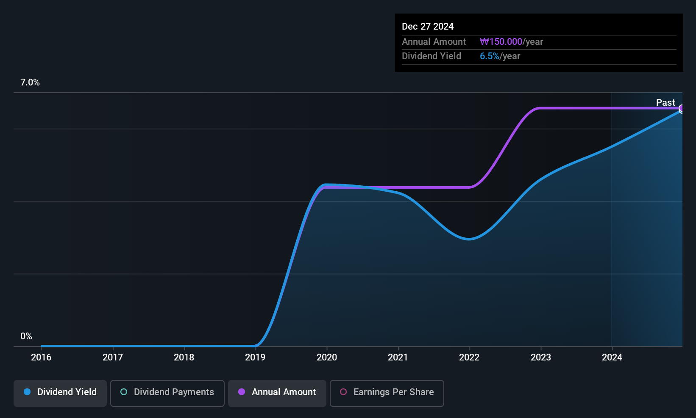Click the 2020 x-axis label
696x418 pixels.
327,357
